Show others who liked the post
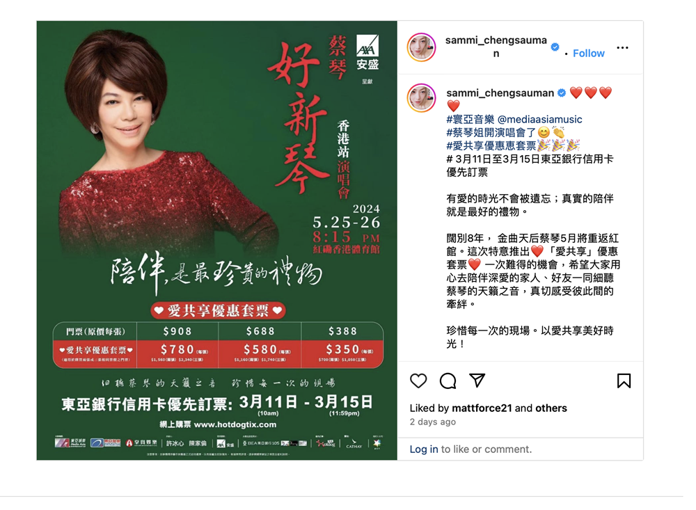The height and width of the screenshot is (510, 696). (x=551, y=408)
